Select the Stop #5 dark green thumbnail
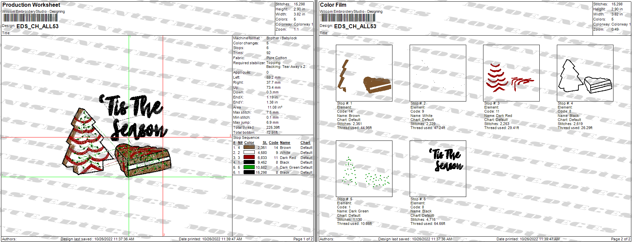632x242 pixels. (x=364, y=169)
